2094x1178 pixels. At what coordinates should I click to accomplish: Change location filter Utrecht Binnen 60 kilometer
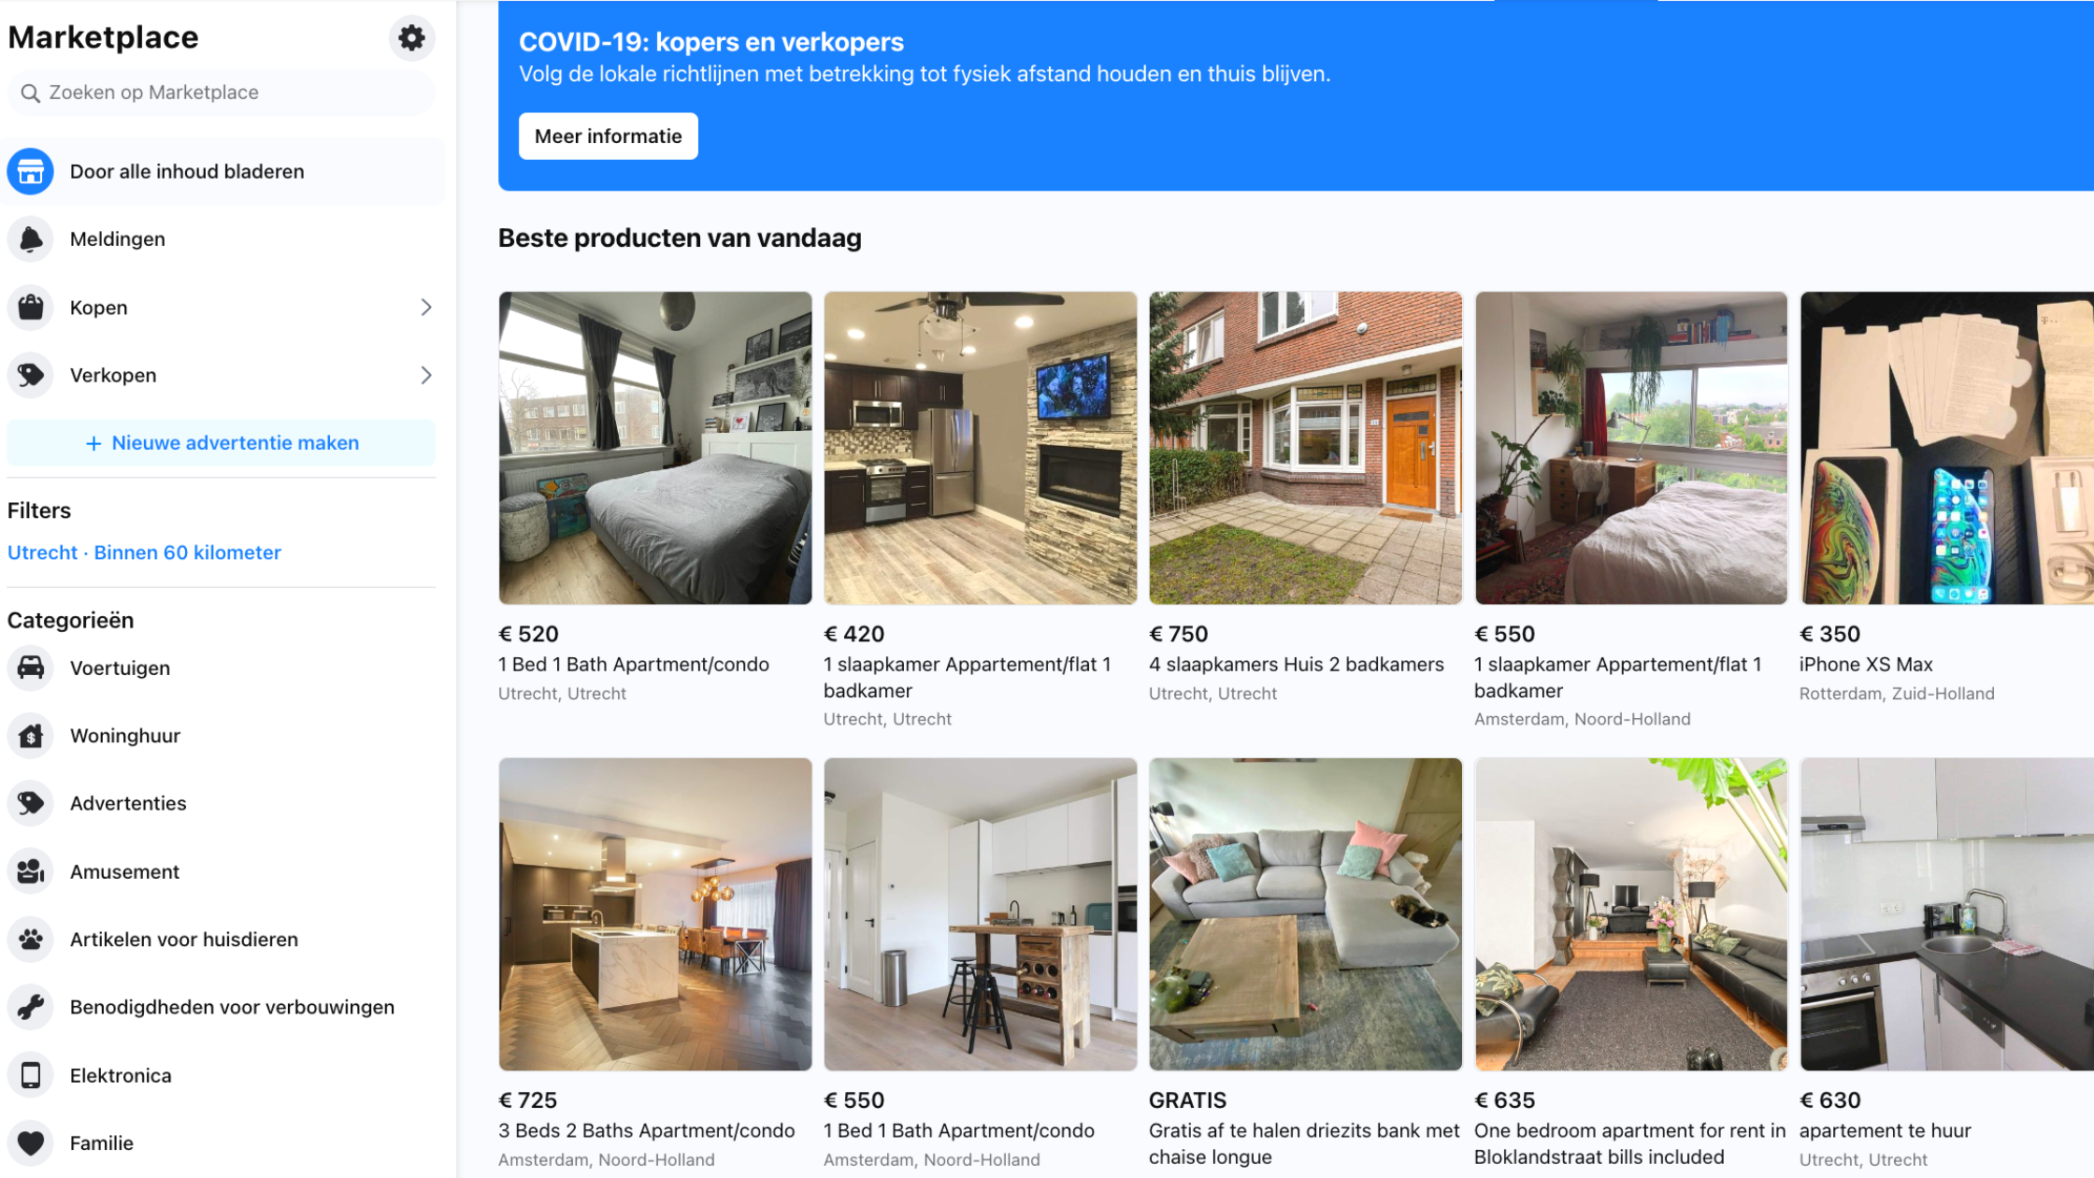[x=144, y=553]
